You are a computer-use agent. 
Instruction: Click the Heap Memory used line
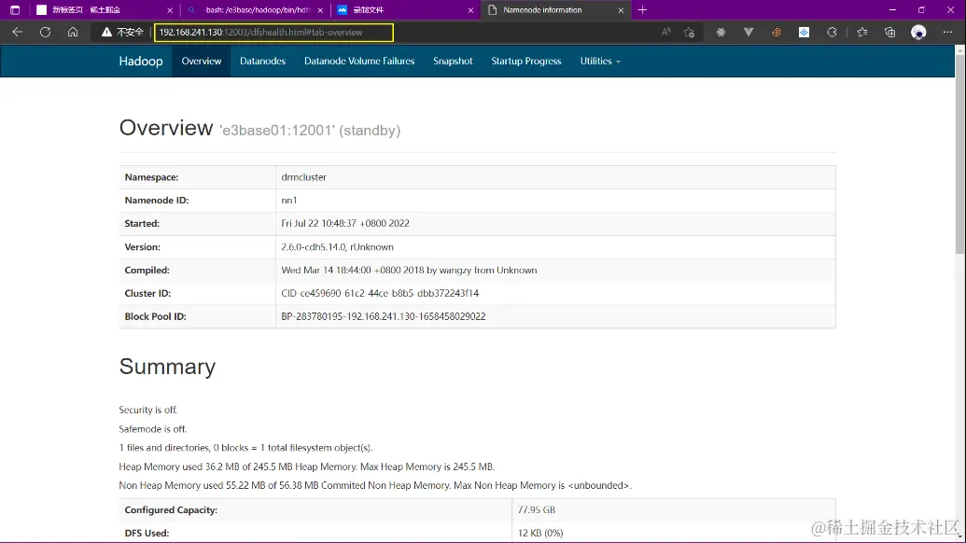coord(307,466)
